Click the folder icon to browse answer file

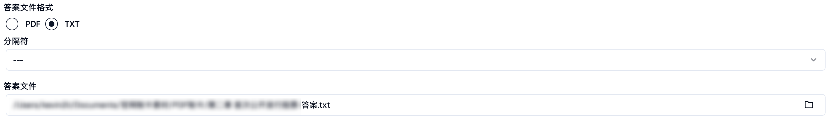(x=808, y=105)
